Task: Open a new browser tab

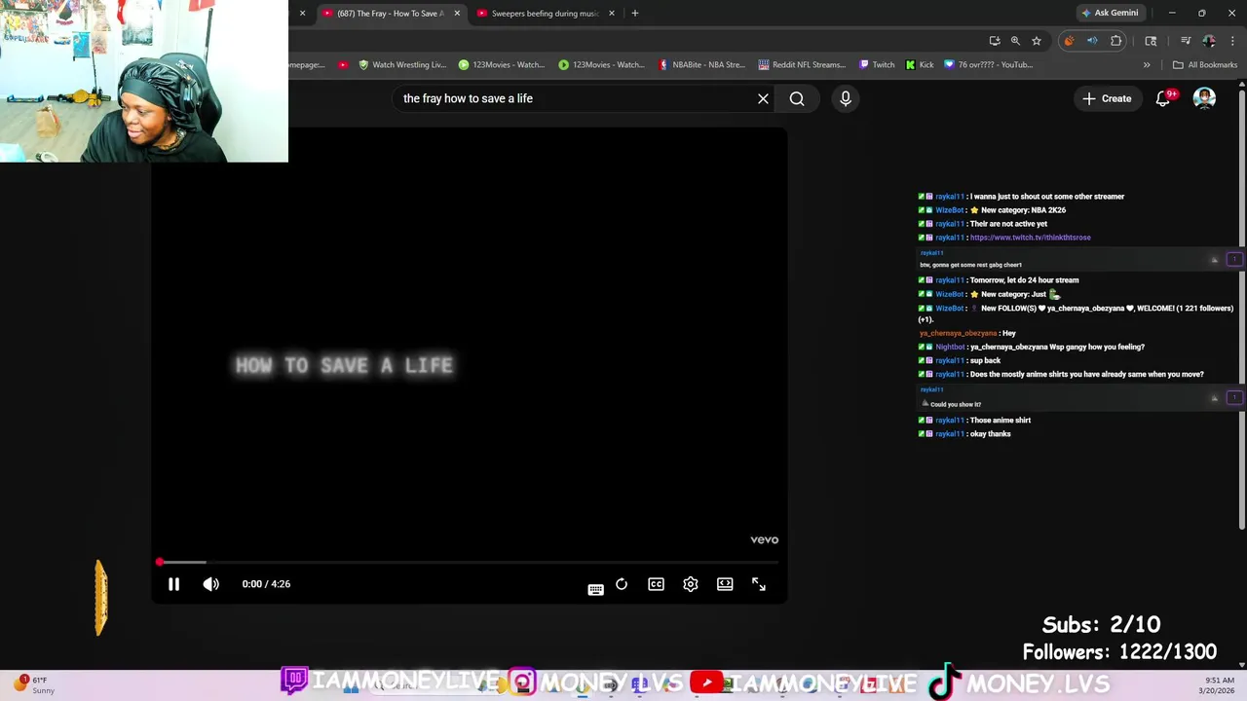Action: (x=635, y=14)
